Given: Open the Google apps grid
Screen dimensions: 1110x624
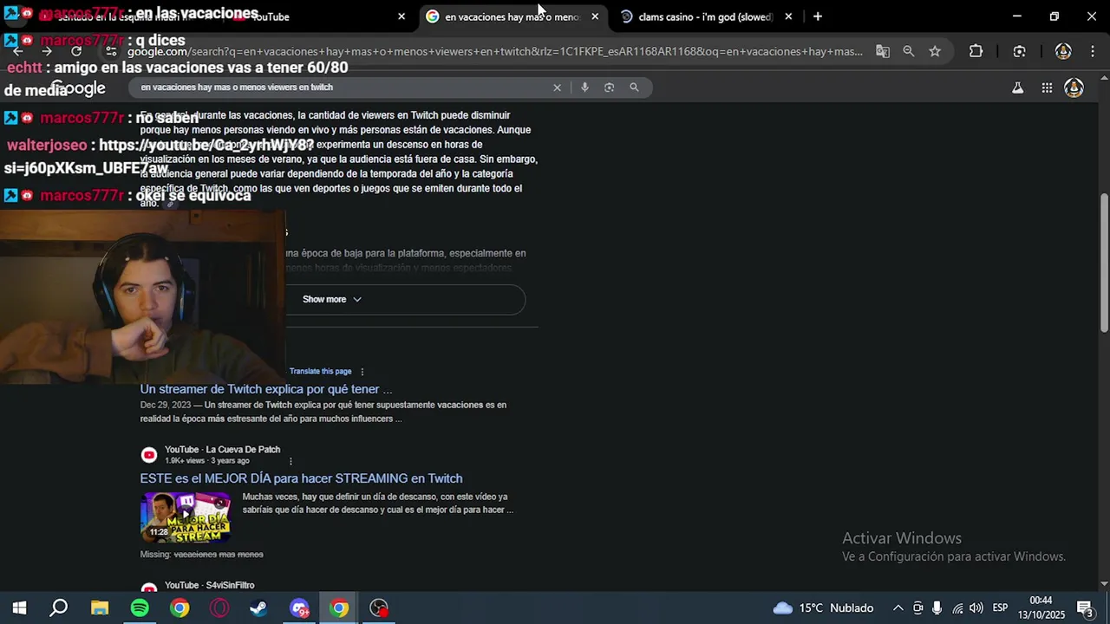Looking at the screenshot, I should point(1047,88).
